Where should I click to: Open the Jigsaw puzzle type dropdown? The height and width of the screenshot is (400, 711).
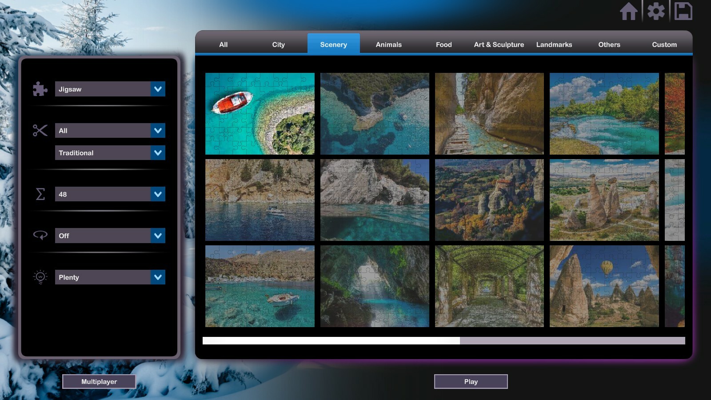click(110, 89)
